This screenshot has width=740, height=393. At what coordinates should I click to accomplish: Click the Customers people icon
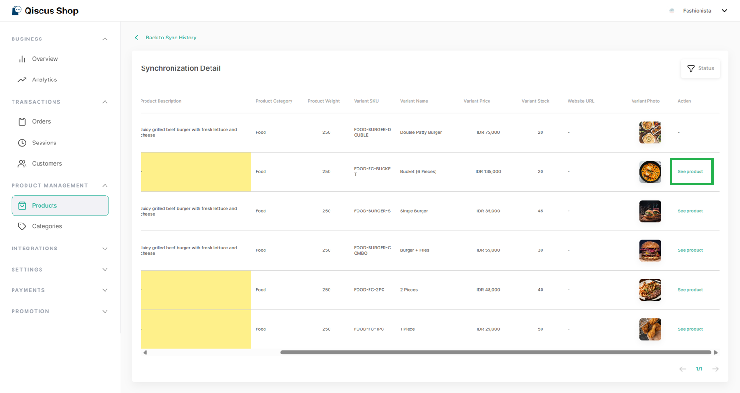point(22,164)
